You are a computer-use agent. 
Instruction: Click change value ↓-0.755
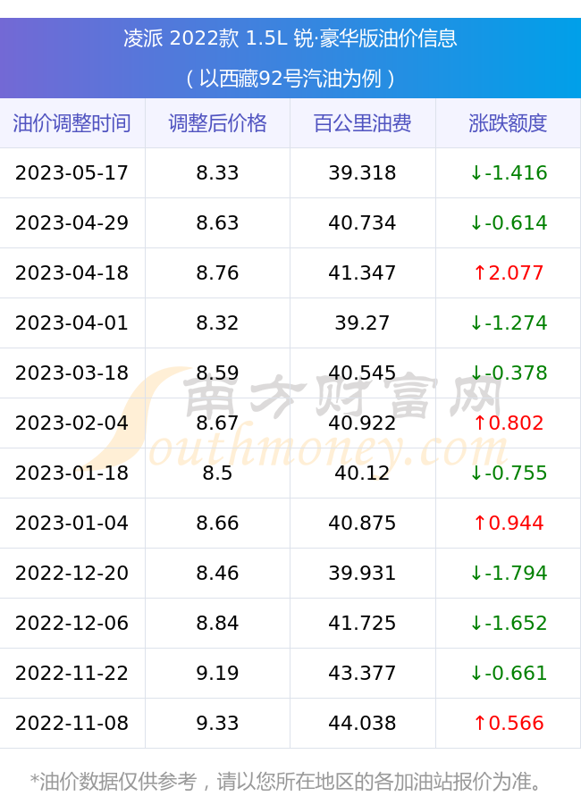click(x=509, y=473)
